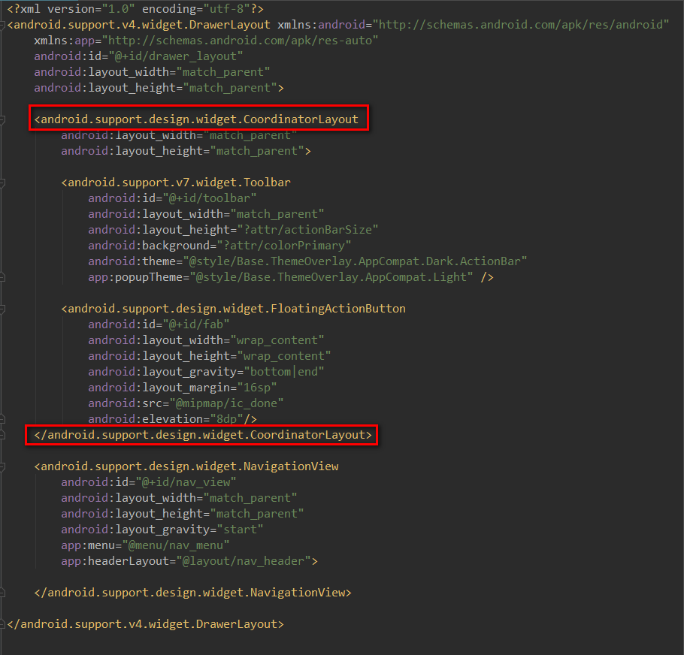Select the @+id/drawer_layout id value
The height and width of the screenshot is (655, 684).
pos(175,56)
